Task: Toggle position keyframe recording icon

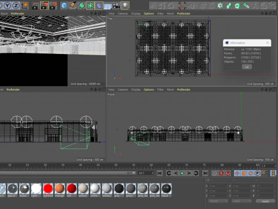Action: [237, 173]
